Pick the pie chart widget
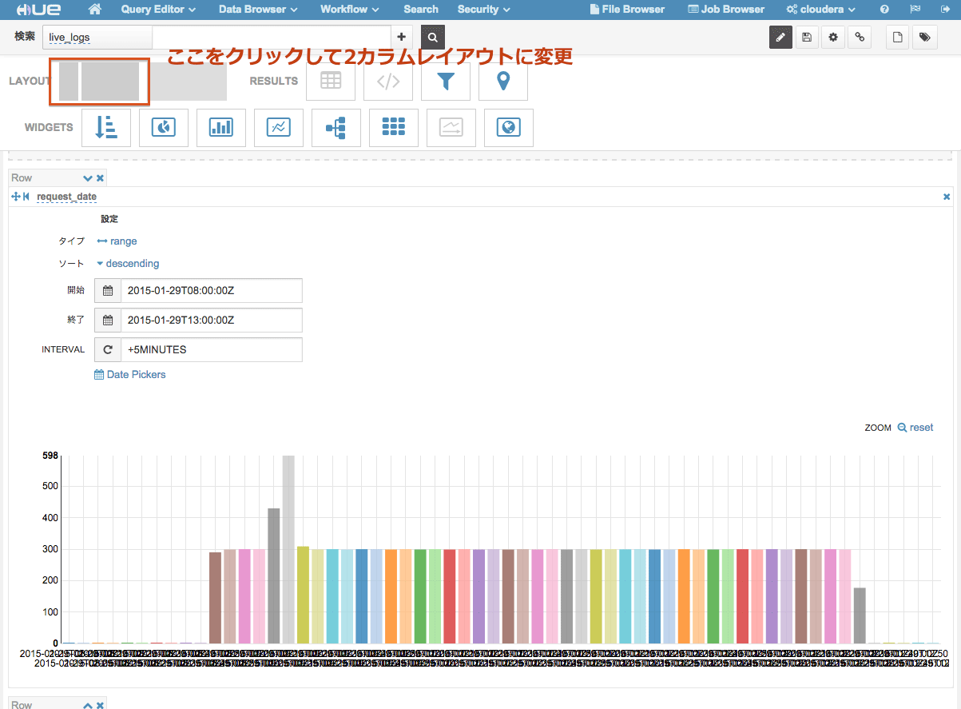The image size is (961, 709). (164, 127)
